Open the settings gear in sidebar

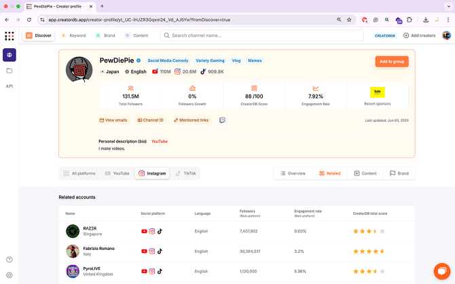pos(10,275)
